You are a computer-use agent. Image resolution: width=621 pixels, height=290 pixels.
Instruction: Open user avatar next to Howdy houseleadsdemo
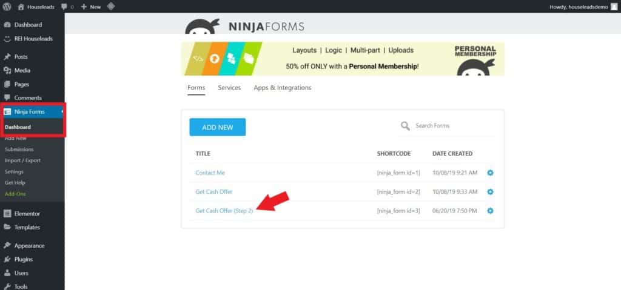[x=614, y=7]
